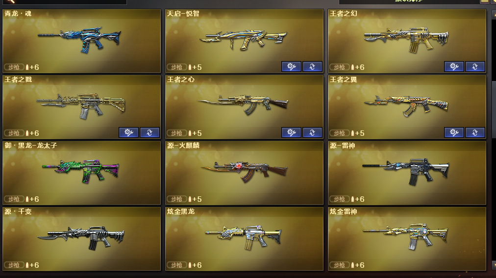Click the swap arrows icon on 王者之翼
This screenshot has height=278, width=496.
(x=475, y=132)
